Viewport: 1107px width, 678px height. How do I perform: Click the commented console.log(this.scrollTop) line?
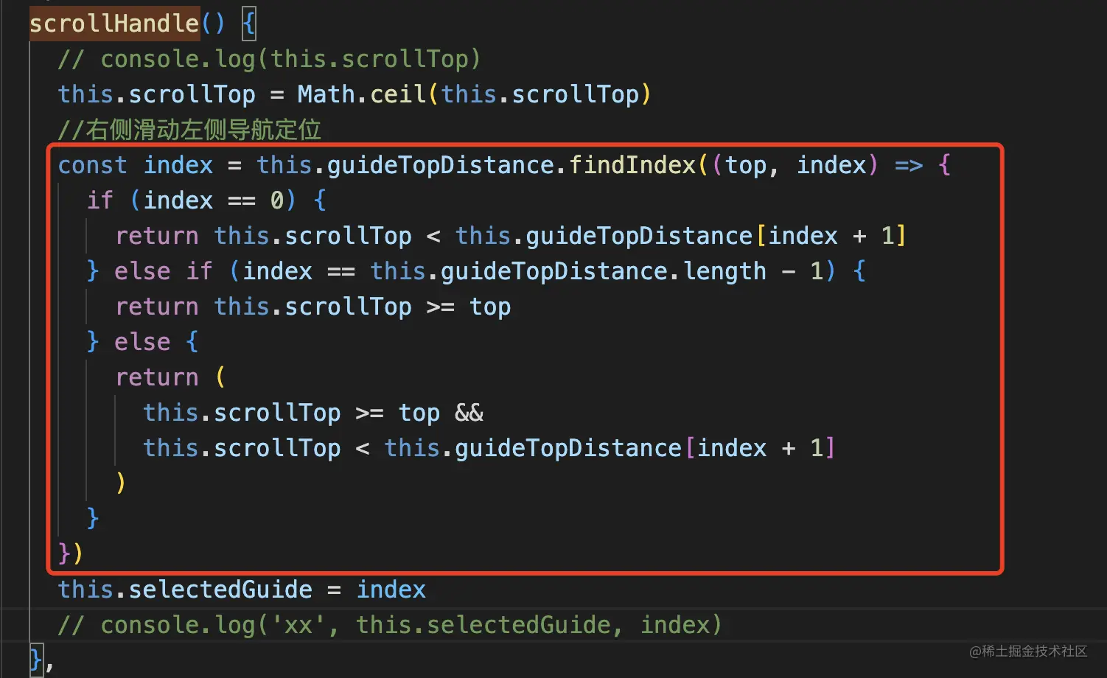pos(269,59)
